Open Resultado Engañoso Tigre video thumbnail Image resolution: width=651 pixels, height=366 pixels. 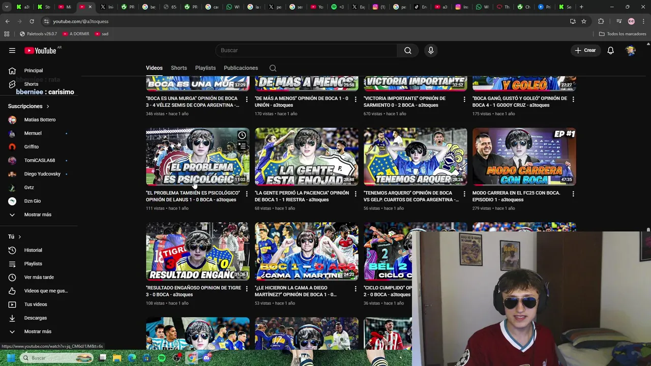198,251
